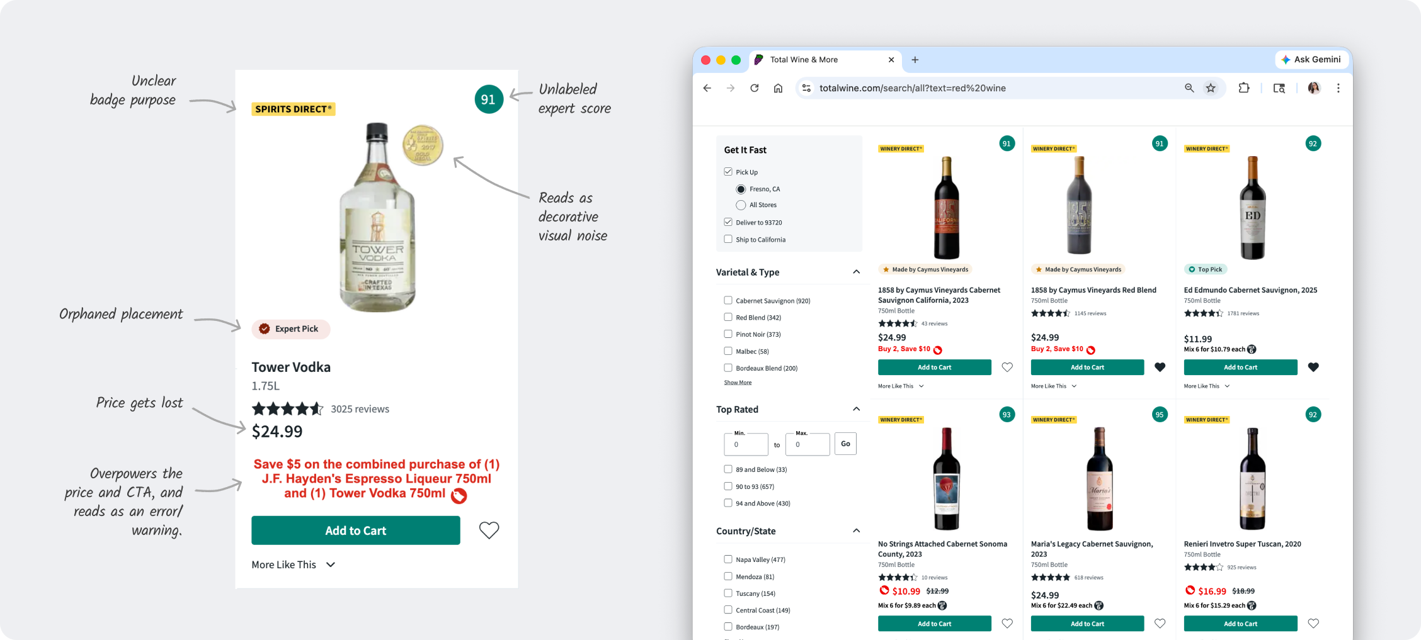Click Mix 6 info icon under Ed Edmundo
Screen dimensions: 1421x640
tap(1252, 349)
